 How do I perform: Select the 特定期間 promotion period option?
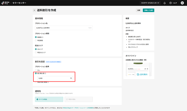click(x=36, y=40)
